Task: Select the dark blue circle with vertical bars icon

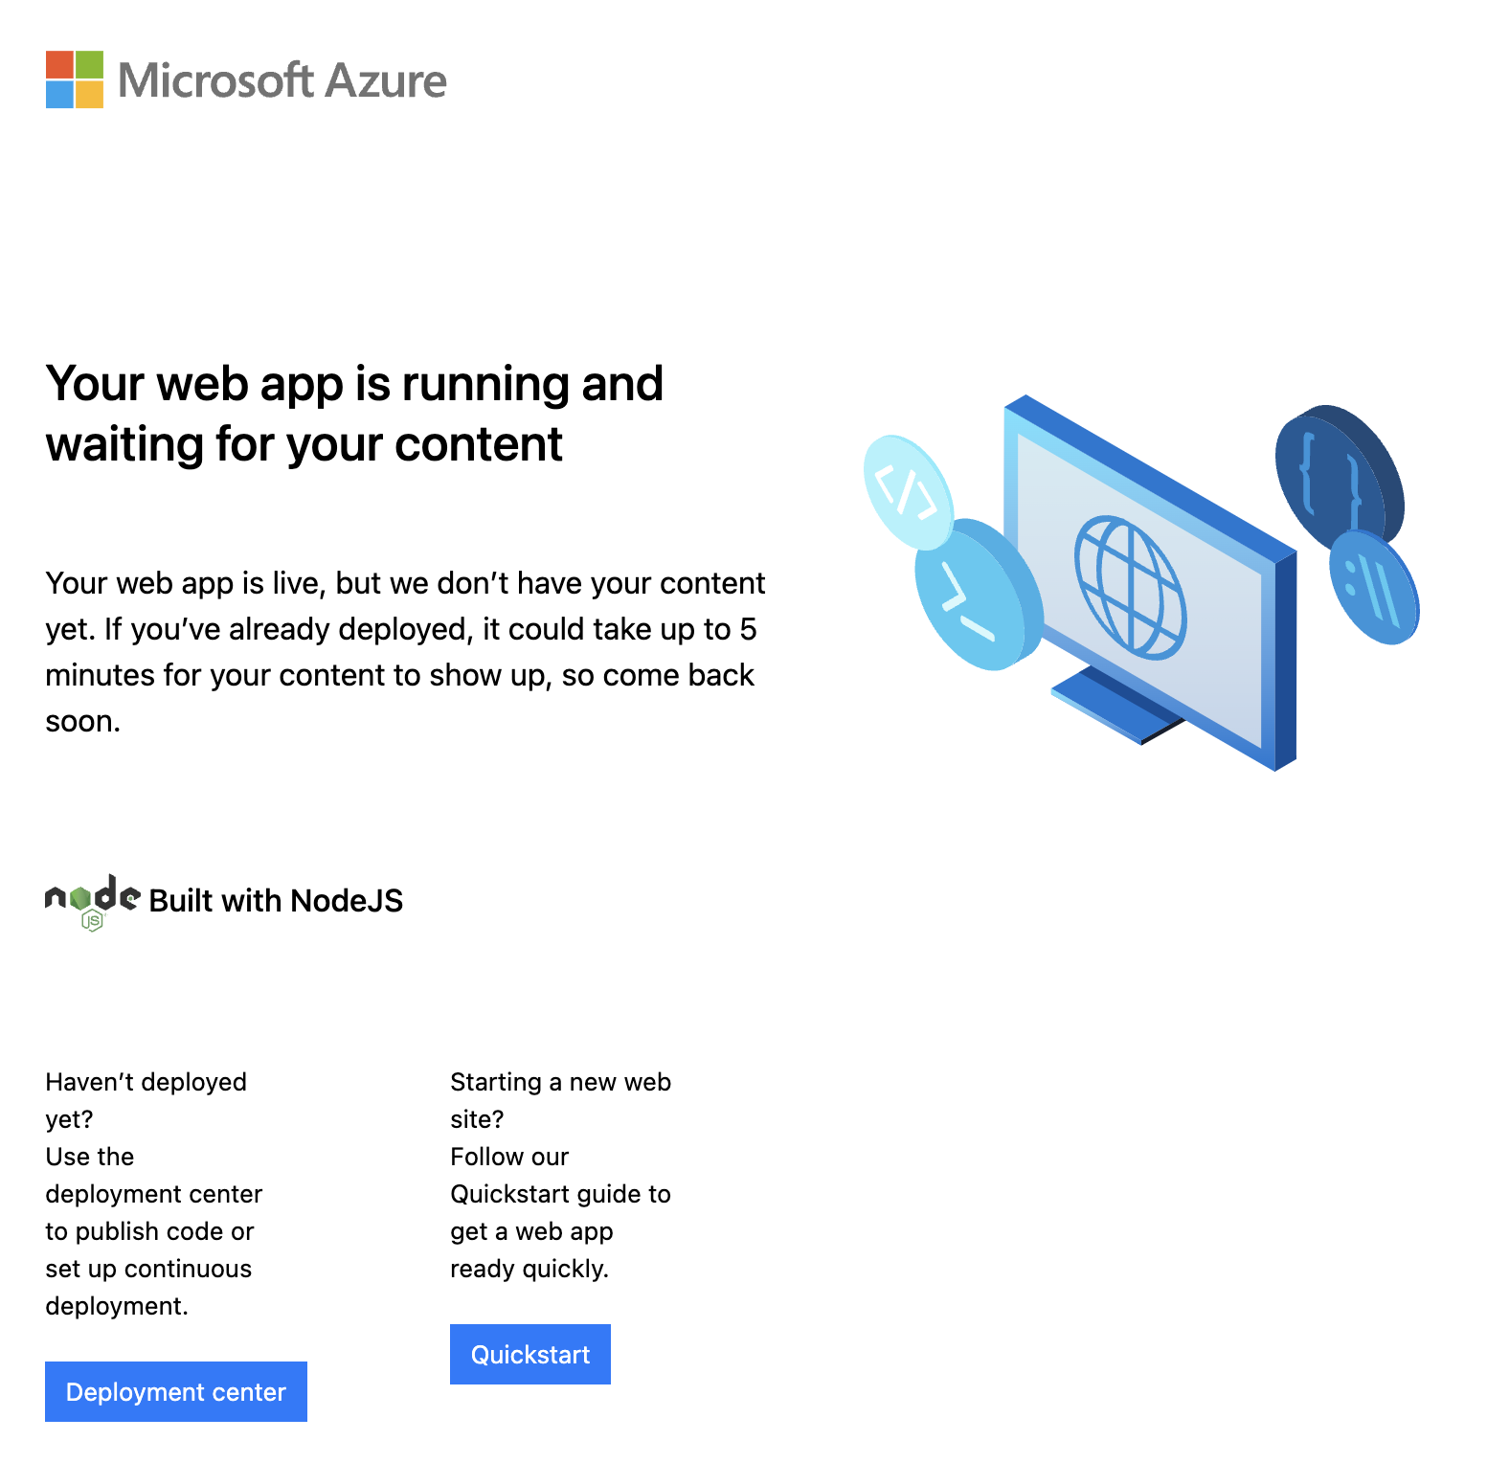Action: click(1373, 589)
